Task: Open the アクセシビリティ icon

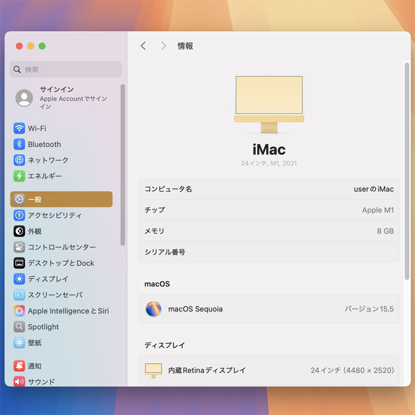Action: [19, 215]
